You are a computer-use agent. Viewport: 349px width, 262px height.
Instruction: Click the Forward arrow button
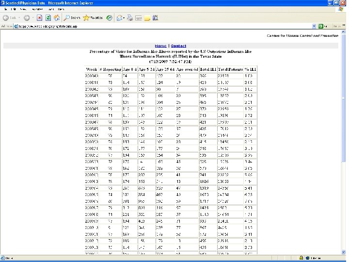27,18
